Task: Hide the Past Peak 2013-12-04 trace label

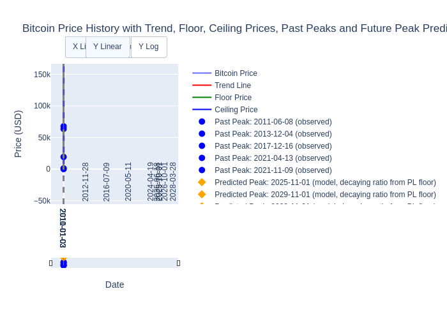Action: pos(273,134)
